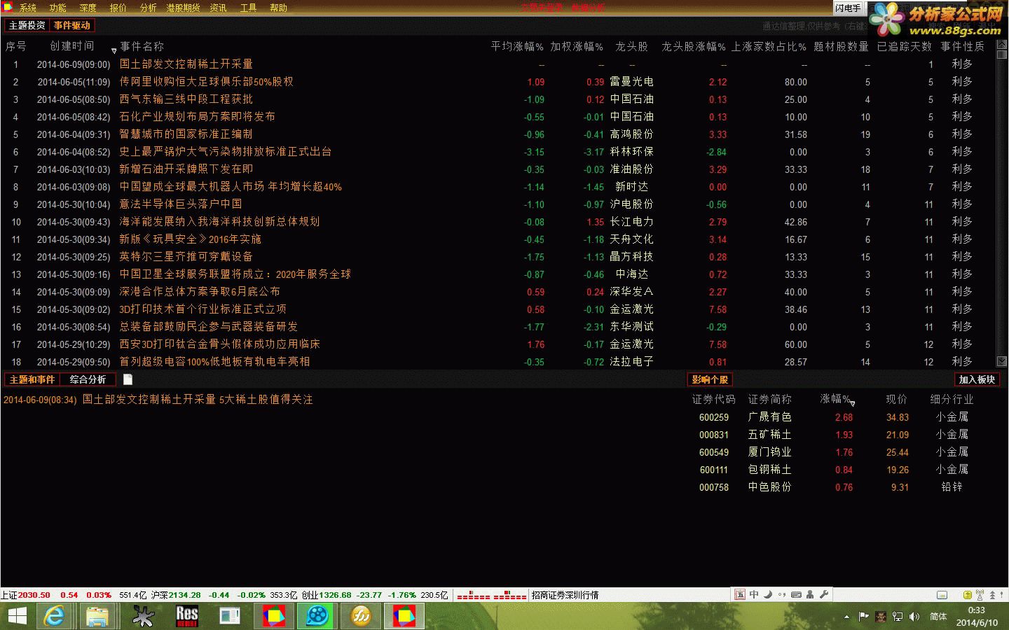Open the 报价 menu
Screen dimensions: 1009x630
pos(118,8)
